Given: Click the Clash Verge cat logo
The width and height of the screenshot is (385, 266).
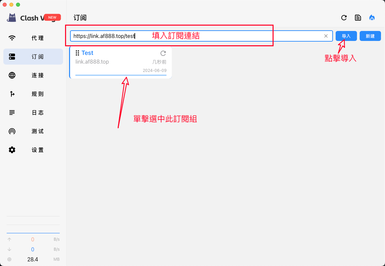Looking at the screenshot, I should pyautogui.click(x=12, y=18).
